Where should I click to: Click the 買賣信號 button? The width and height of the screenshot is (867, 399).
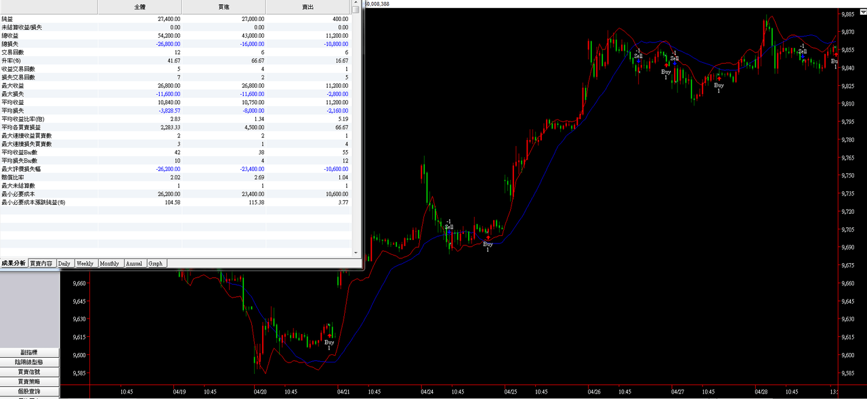click(x=29, y=372)
